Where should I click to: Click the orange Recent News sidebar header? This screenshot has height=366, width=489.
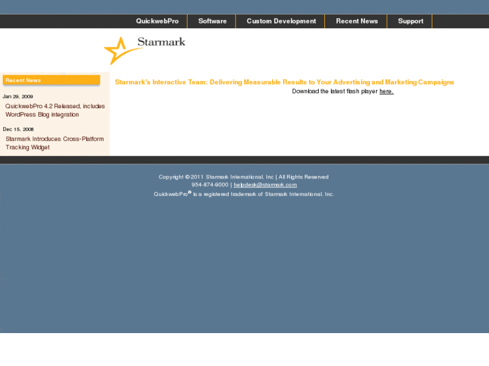click(x=52, y=80)
